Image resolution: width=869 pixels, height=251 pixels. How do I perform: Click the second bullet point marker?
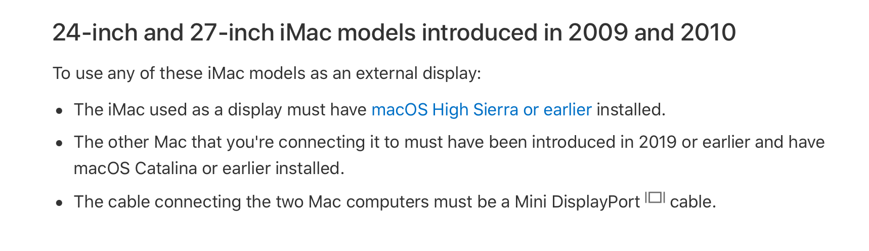[x=60, y=143]
